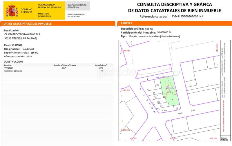This screenshot has height=146, width=232.
Task: Click 'SECRETARÍA DE ESTADO DE HACIENDA' text
Action: pos(77,6)
